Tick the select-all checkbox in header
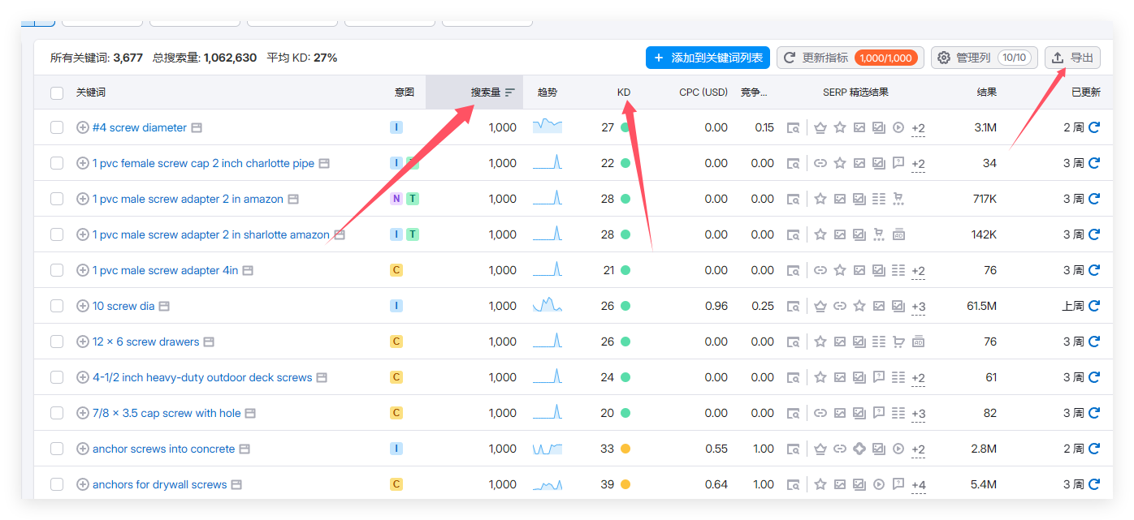This screenshot has height=520, width=1134. click(57, 92)
